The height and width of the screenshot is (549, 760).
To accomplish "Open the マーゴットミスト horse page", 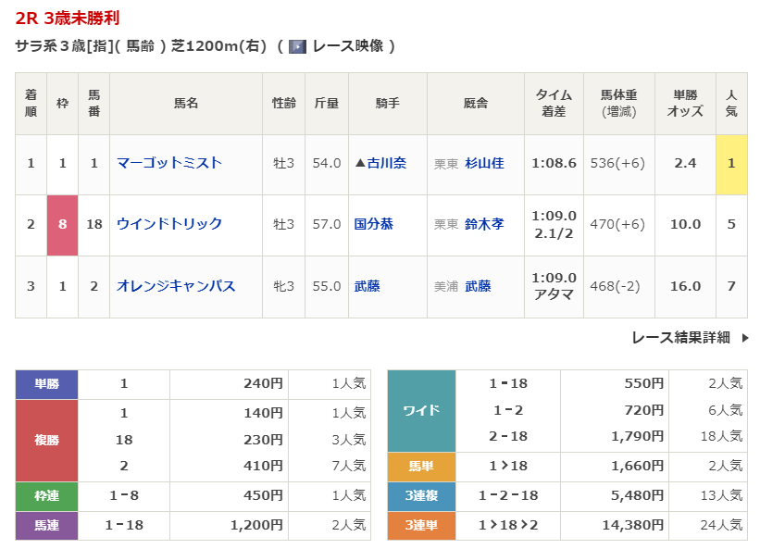I will pos(169,163).
